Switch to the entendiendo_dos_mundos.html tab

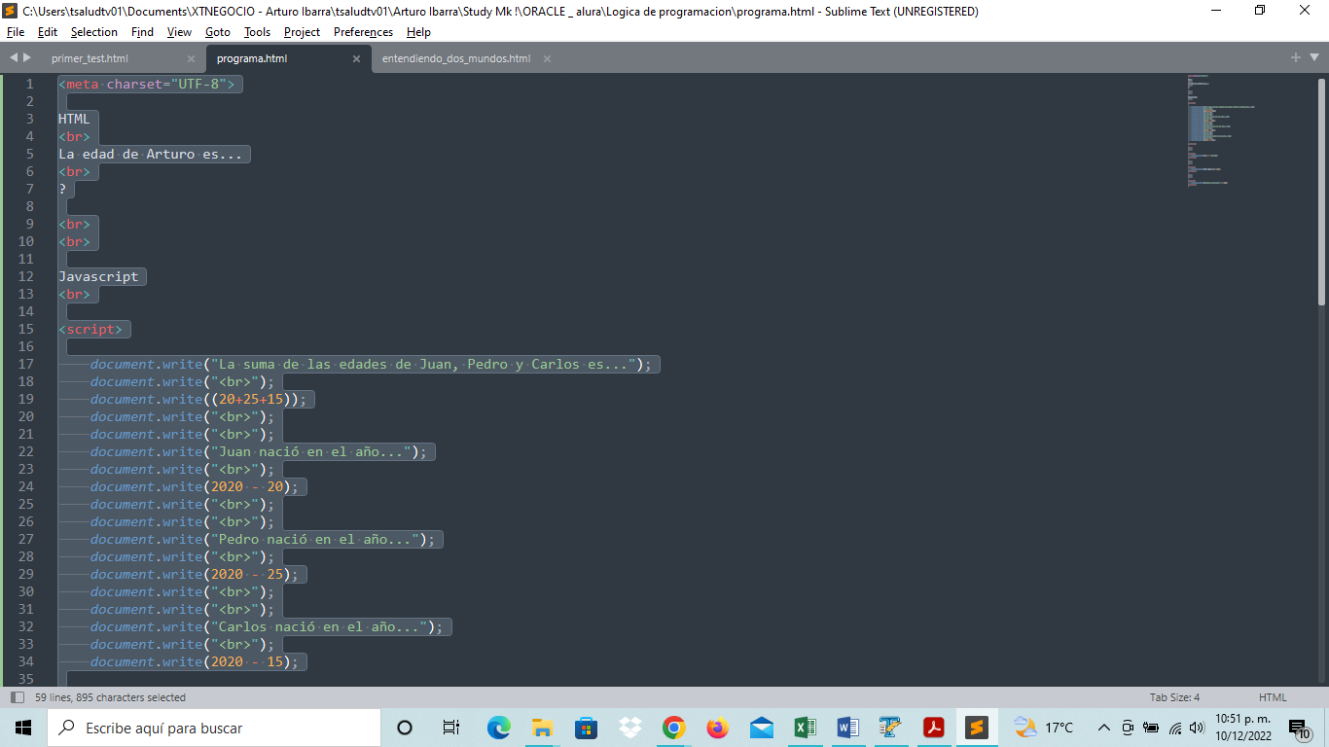456,58
